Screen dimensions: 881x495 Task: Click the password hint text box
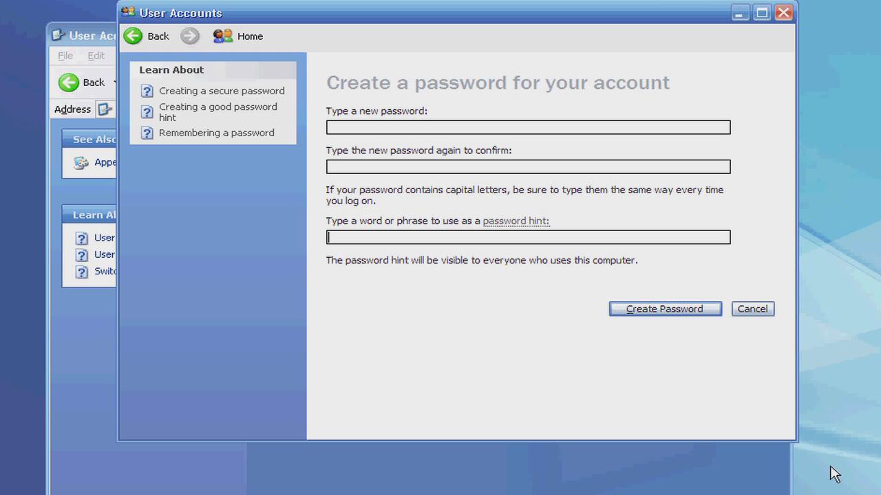coord(528,236)
